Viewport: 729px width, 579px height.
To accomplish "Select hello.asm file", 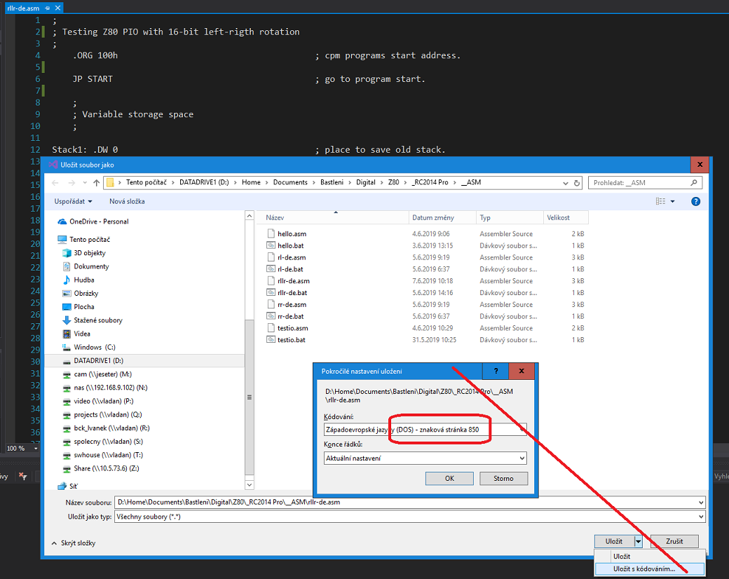I will coord(292,234).
